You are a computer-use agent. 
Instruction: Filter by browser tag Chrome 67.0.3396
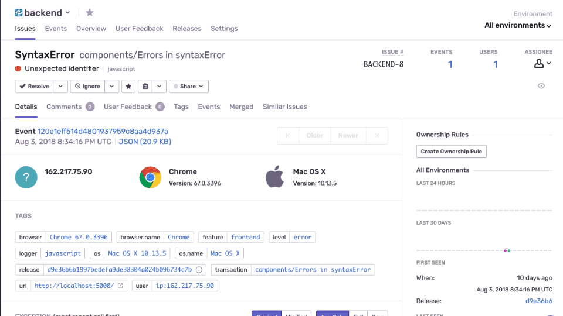[79, 237]
